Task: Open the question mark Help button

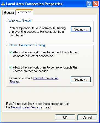Action: 89,4
